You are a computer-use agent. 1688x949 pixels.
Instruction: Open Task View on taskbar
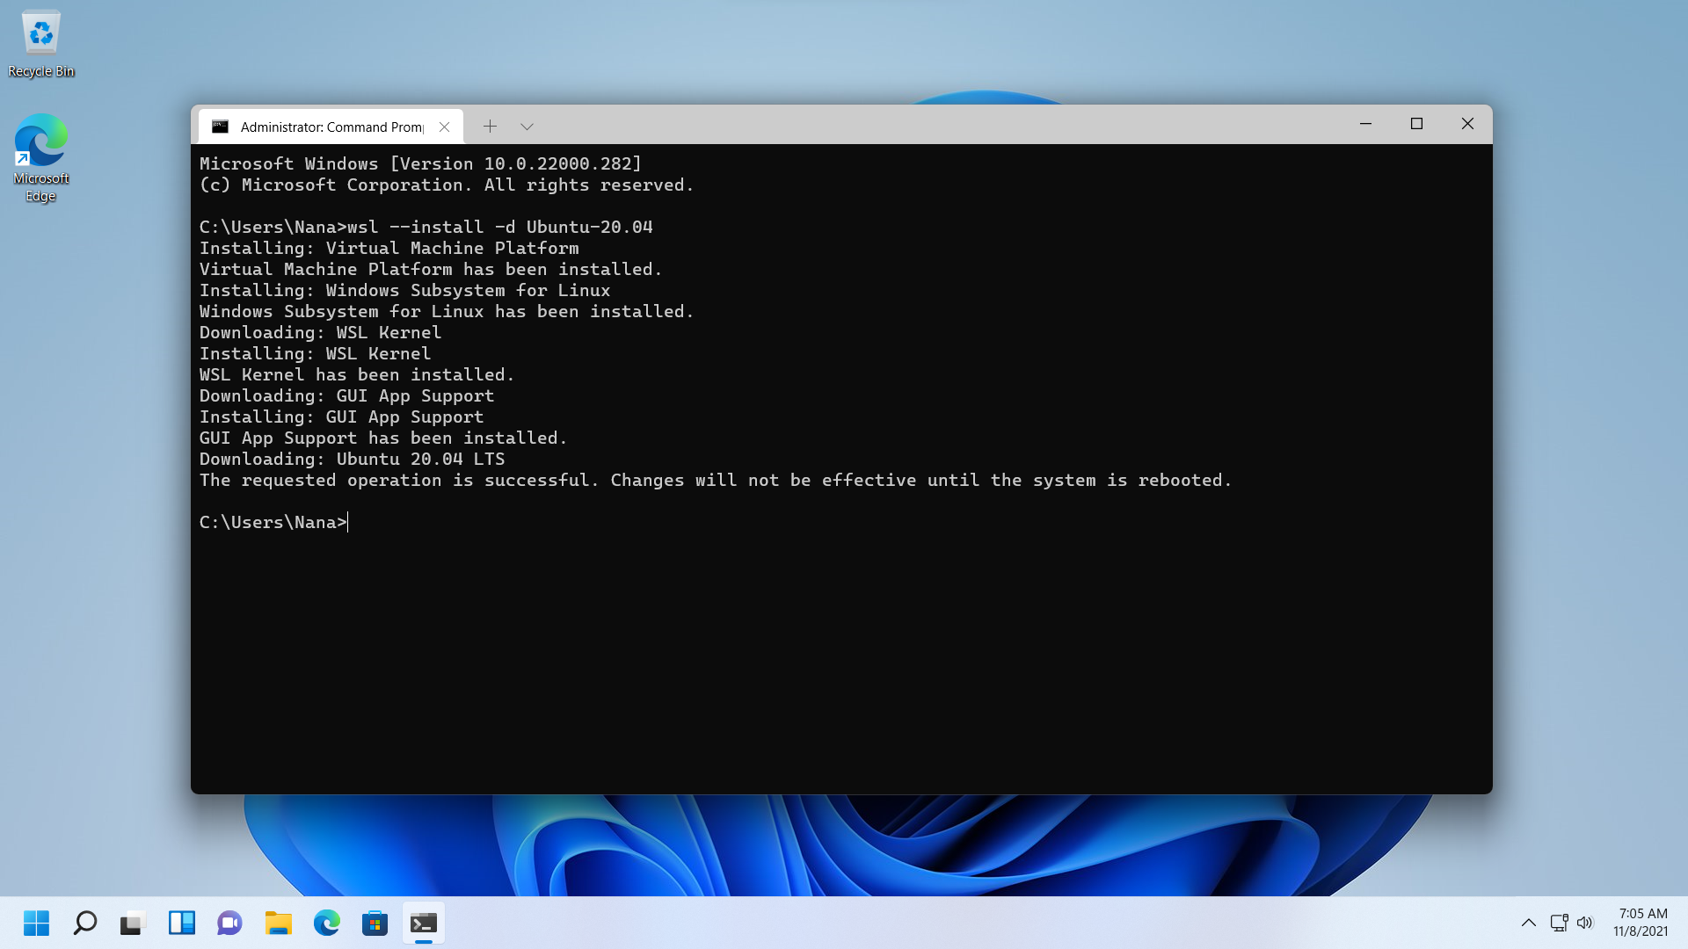[133, 923]
